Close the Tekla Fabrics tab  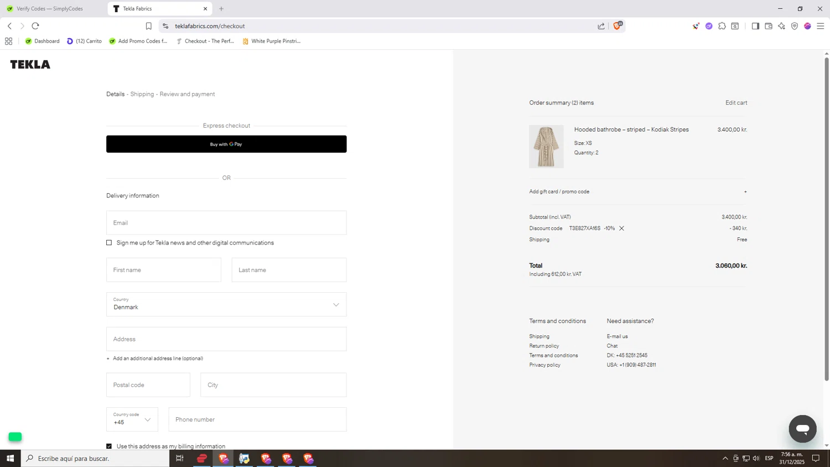205,9
